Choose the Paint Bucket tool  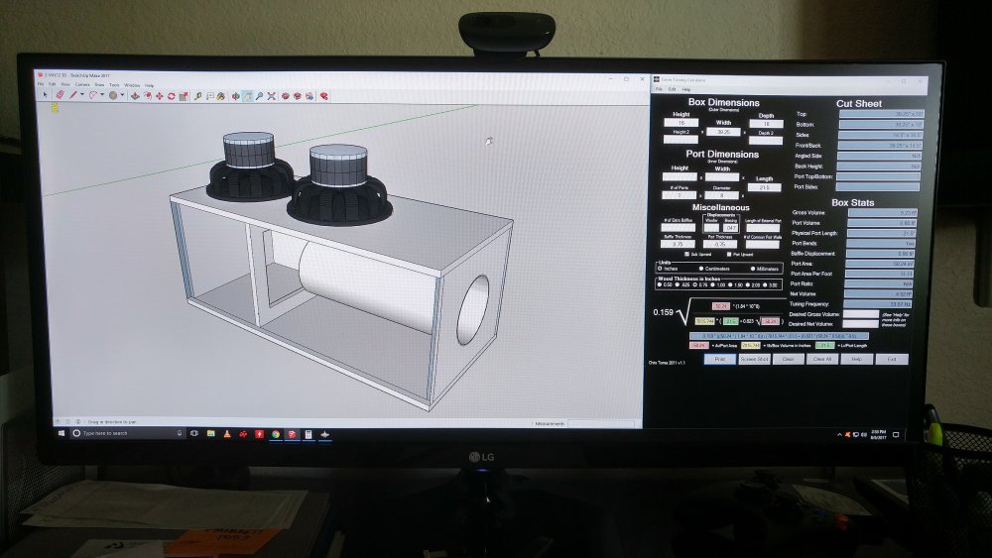pos(221,96)
